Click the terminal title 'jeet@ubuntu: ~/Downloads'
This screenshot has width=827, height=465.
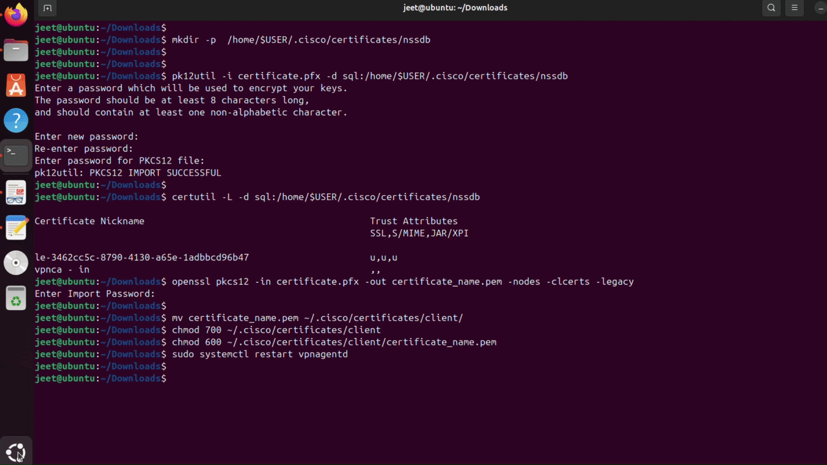(x=455, y=8)
